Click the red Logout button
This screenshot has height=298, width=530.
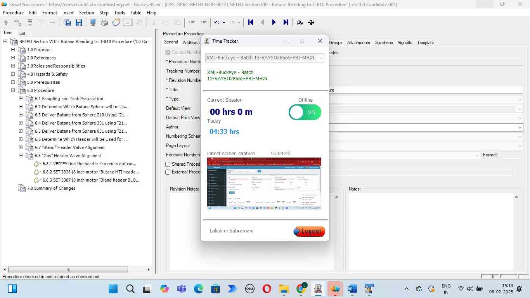[x=309, y=231]
